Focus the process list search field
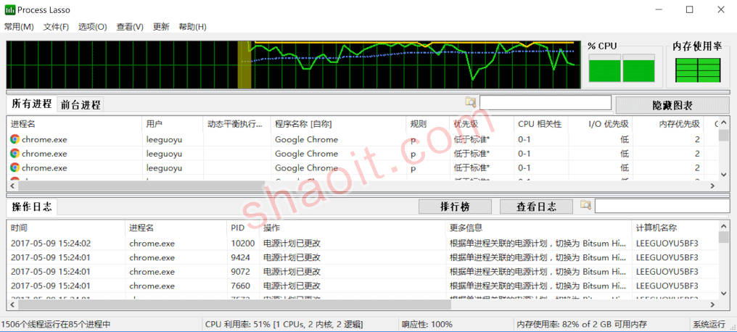 (x=545, y=102)
